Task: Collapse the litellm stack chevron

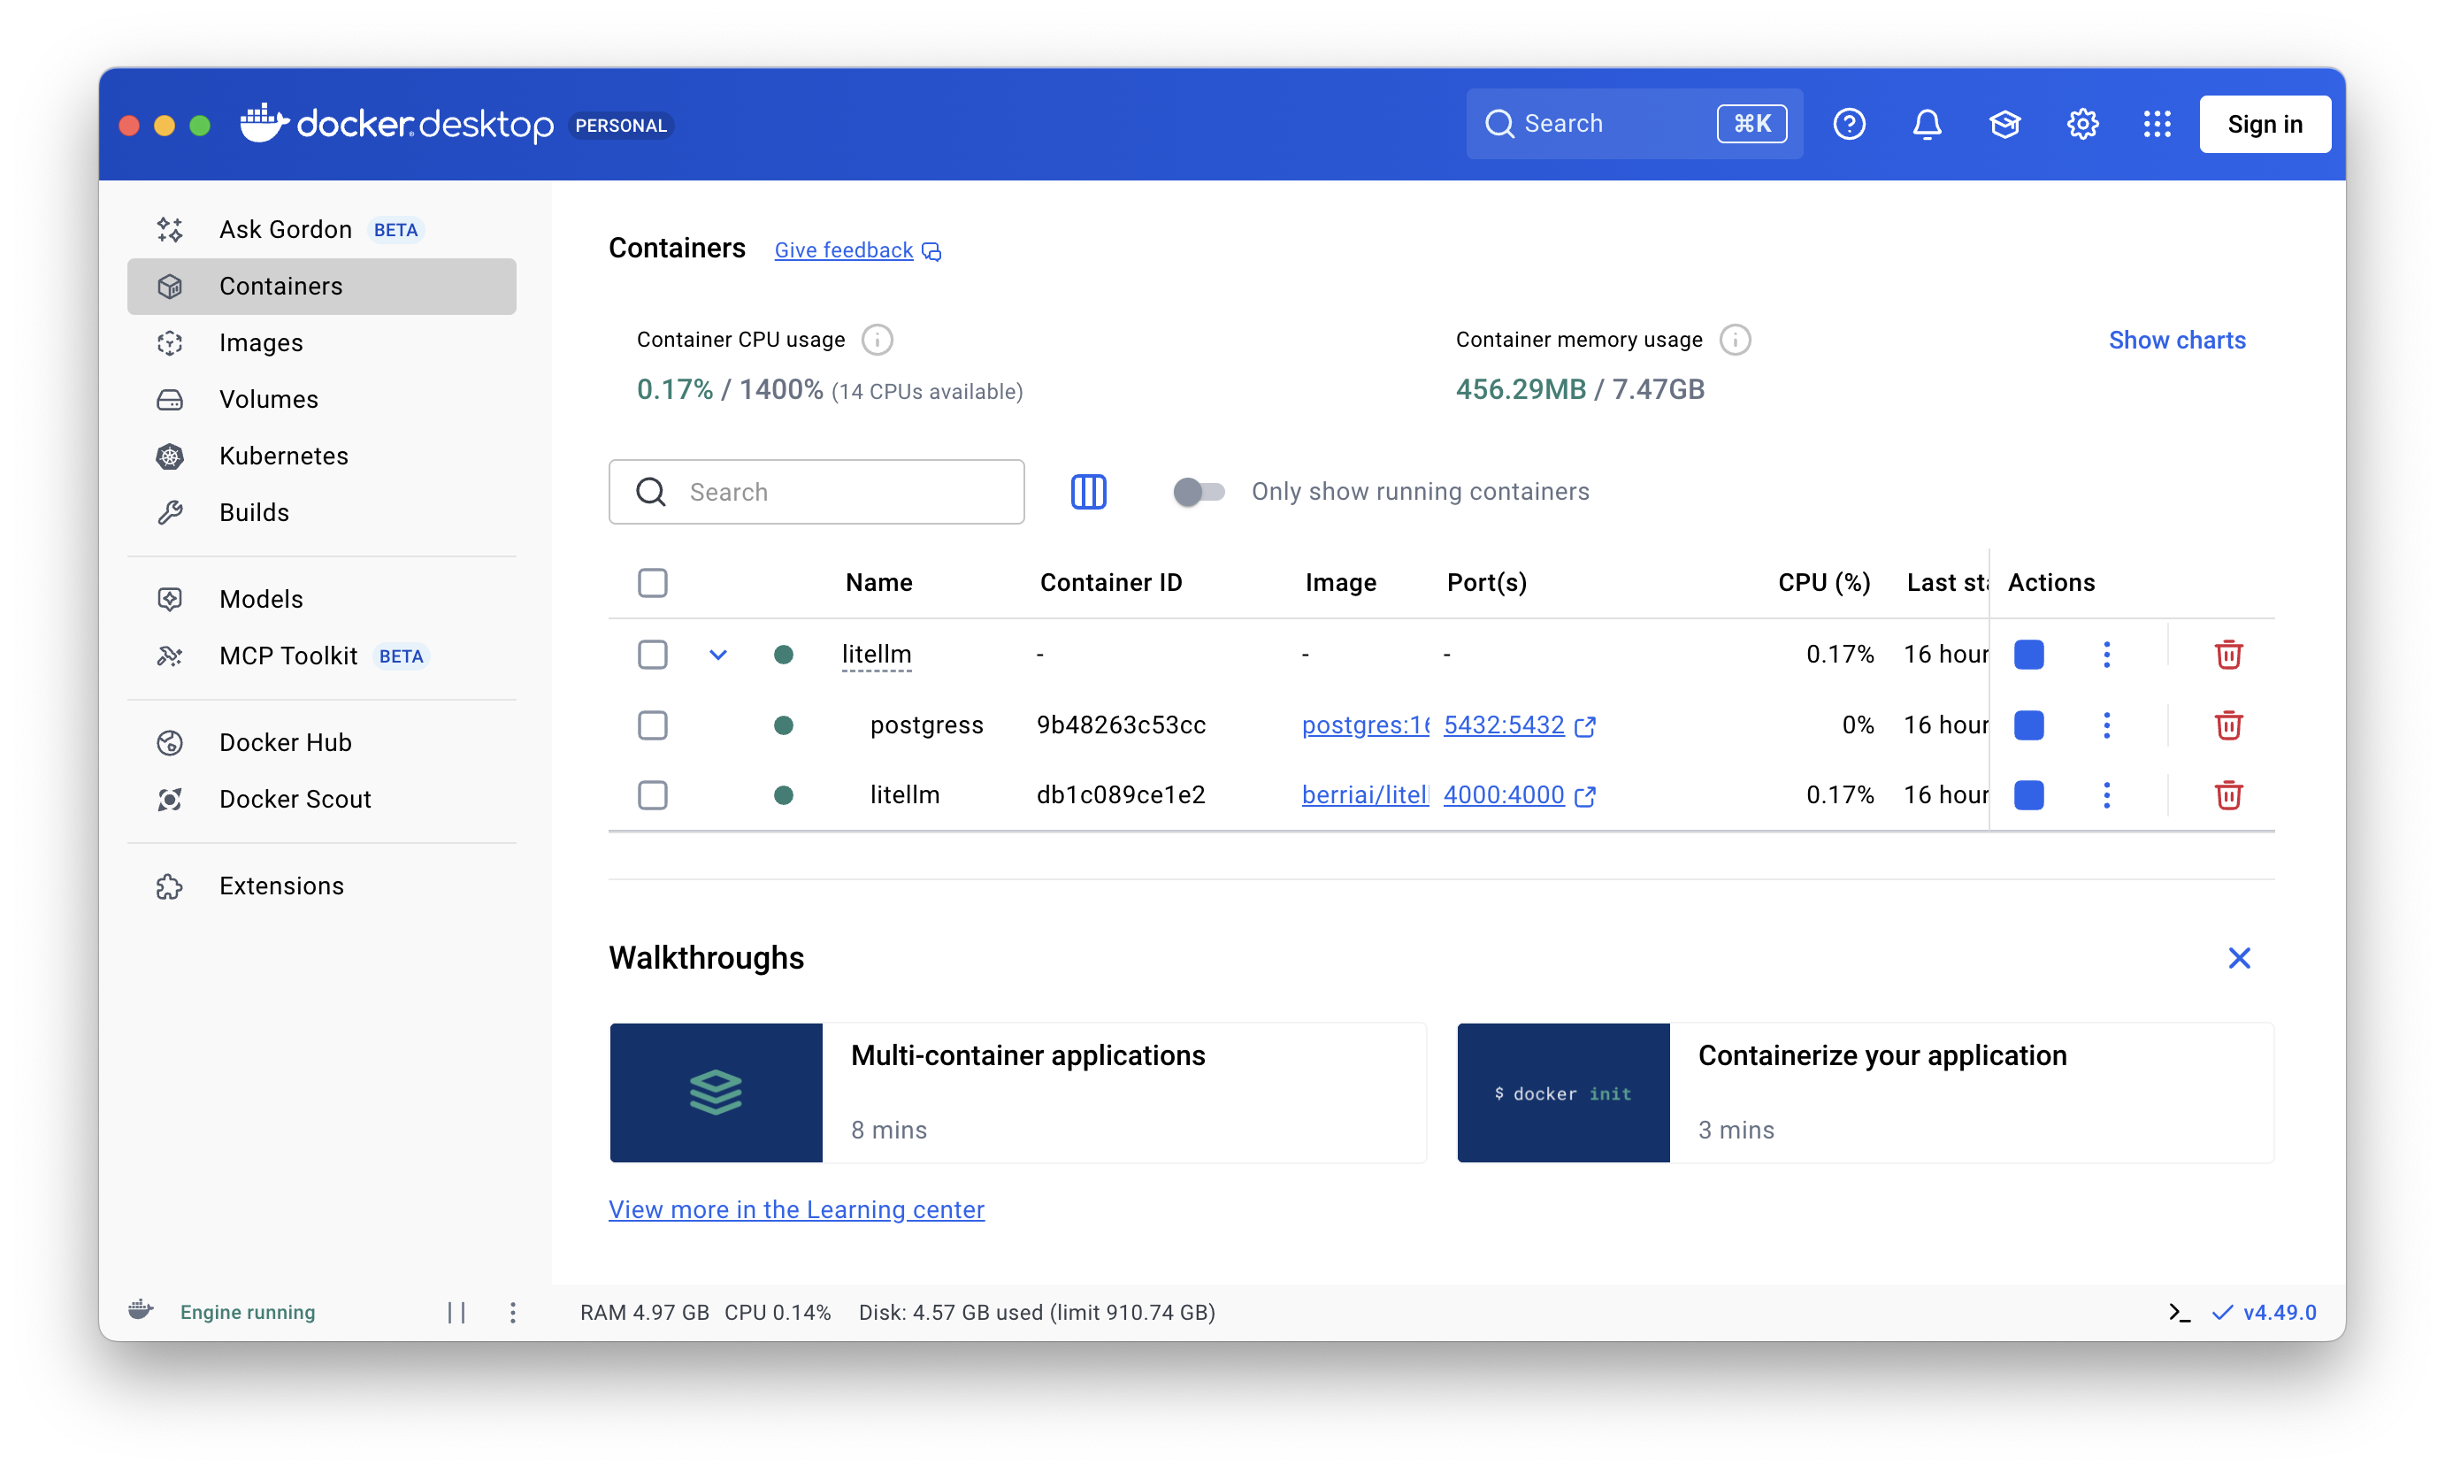Action: point(717,655)
